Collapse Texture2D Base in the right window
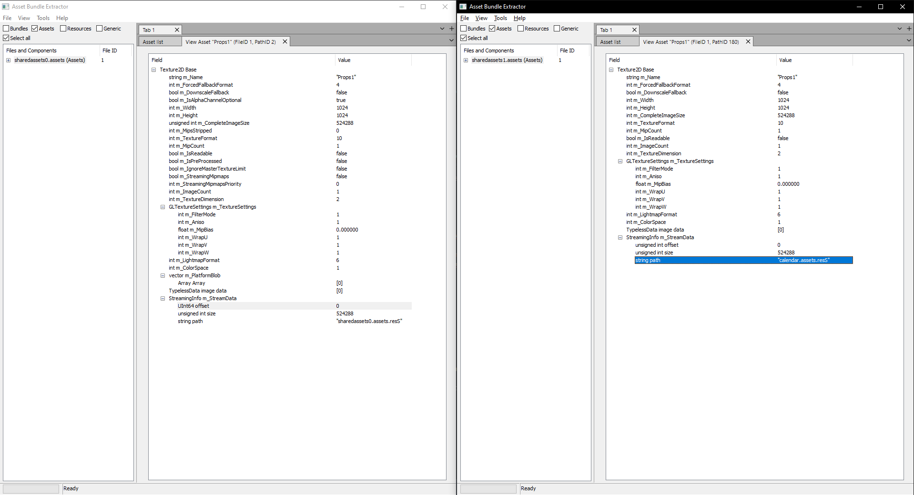The image size is (914, 495). coord(611,70)
